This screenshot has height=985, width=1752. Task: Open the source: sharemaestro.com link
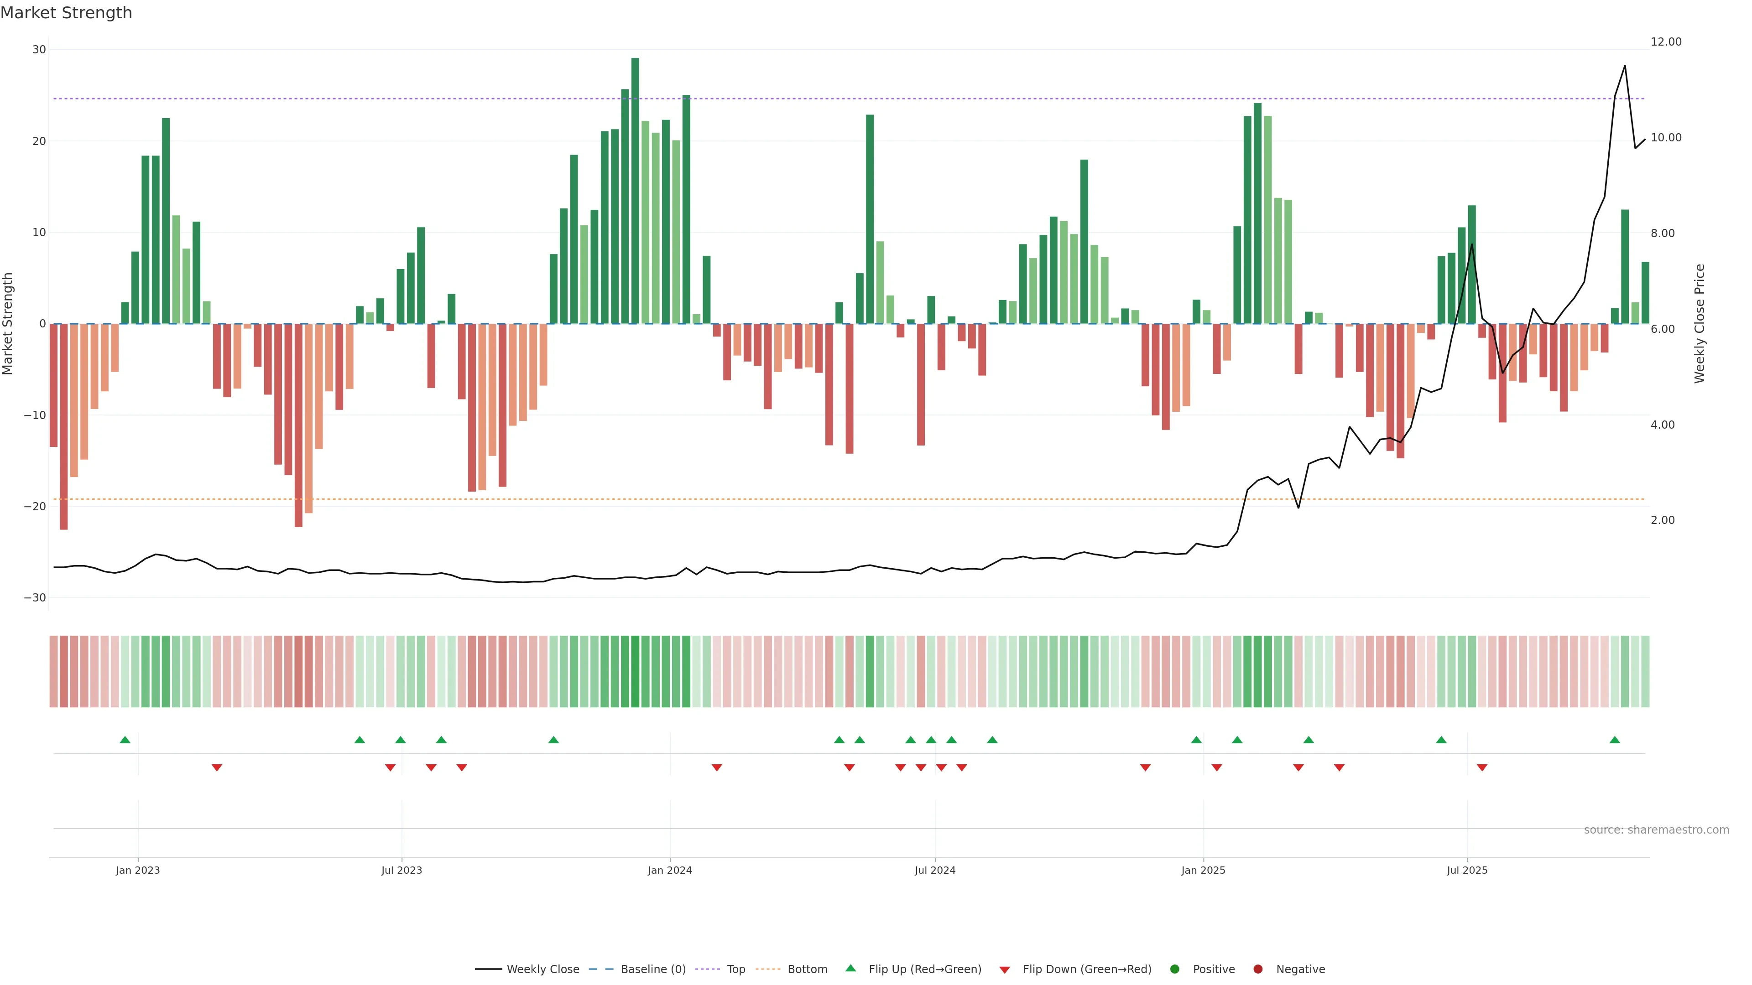click(x=1656, y=829)
